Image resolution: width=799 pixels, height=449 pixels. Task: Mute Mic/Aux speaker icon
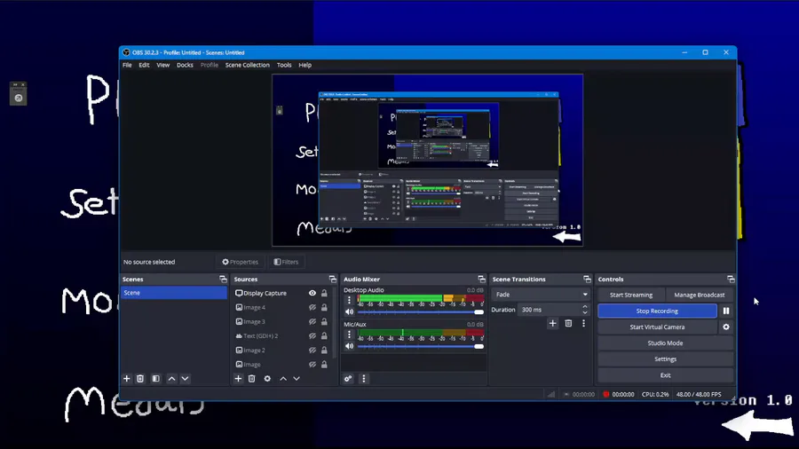(349, 346)
